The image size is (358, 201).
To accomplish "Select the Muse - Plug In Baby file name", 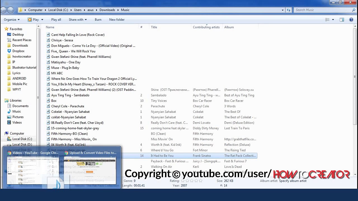I will coord(65,68).
